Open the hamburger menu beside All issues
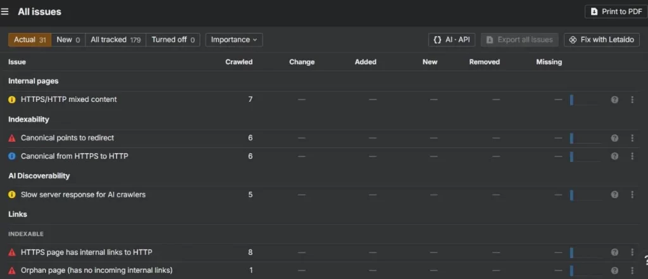648x279 pixels. (x=4, y=11)
